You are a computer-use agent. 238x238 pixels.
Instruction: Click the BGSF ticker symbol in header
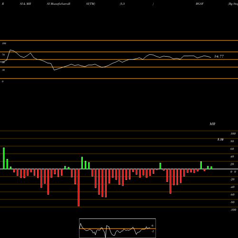pyautogui.click(x=199, y=4)
